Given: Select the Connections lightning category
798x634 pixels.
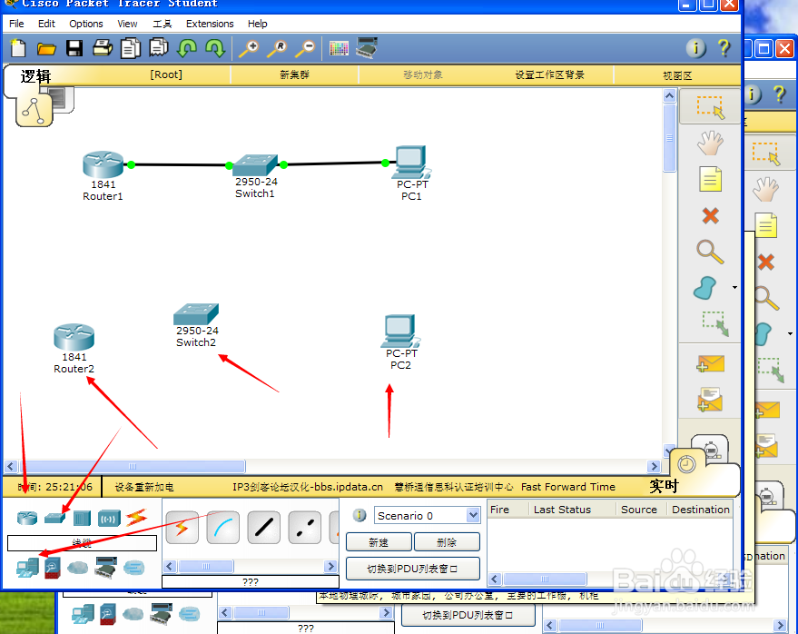Looking at the screenshot, I should click(136, 518).
